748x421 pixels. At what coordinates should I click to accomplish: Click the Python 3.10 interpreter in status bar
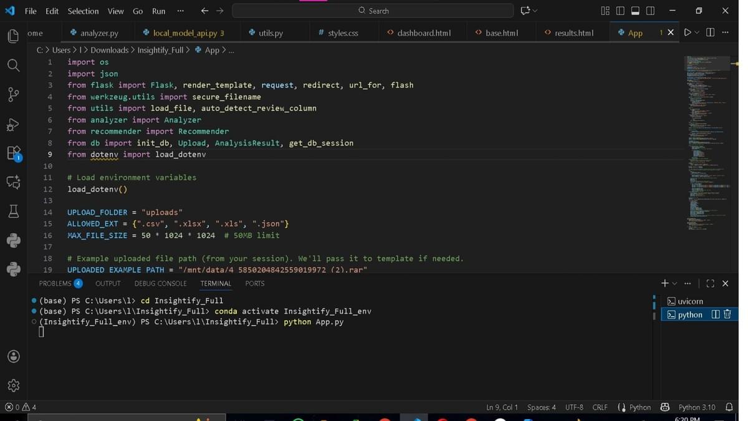[696, 407]
